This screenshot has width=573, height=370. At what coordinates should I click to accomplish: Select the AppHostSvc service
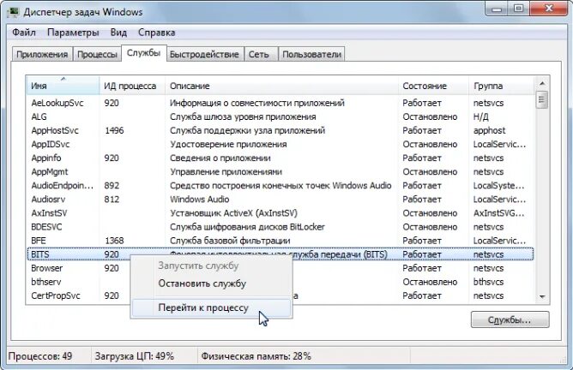(x=280, y=131)
